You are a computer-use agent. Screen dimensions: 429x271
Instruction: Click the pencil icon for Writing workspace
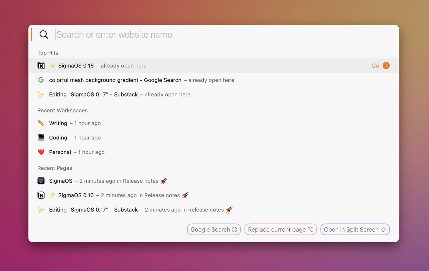coord(41,123)
